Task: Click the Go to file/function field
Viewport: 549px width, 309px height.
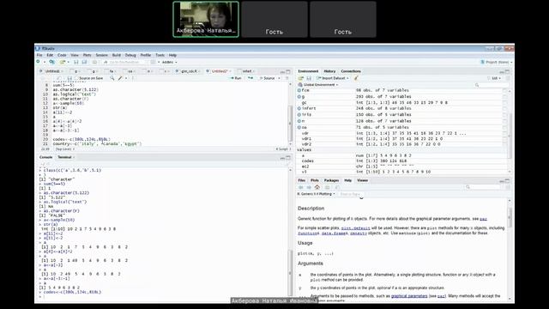Action: pos(124,62)
